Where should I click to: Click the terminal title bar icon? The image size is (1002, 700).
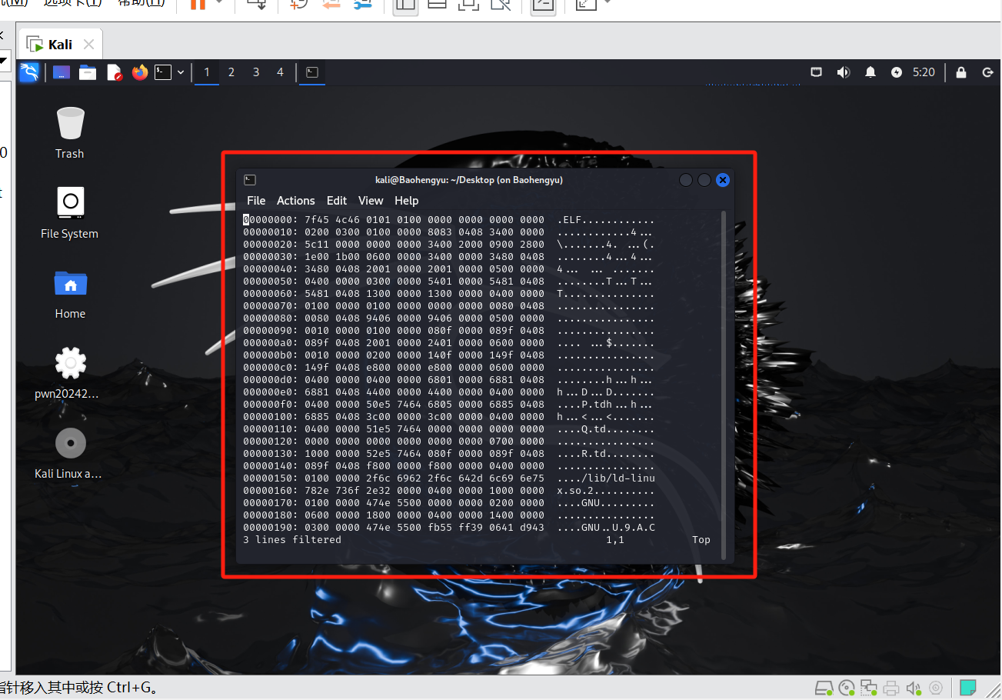[250, 180]
